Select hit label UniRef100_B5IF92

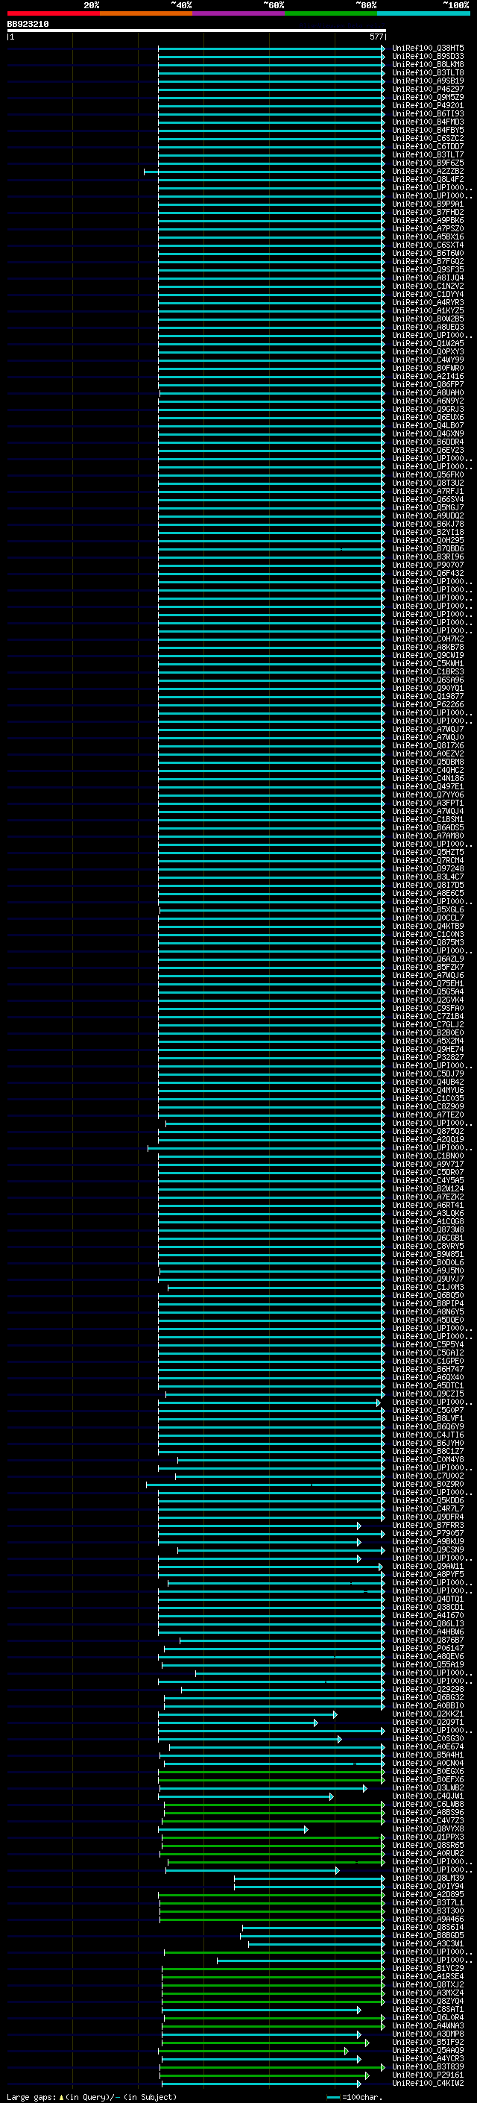[428, 2043]
